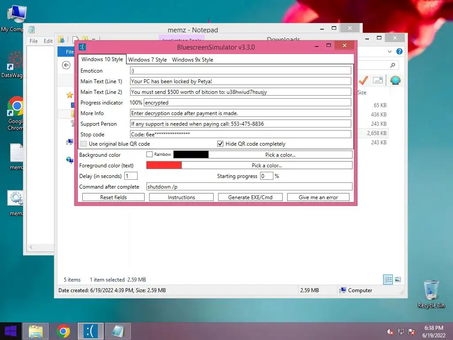Click into the More Info field

pyautogui.click(x=240, y=113)
